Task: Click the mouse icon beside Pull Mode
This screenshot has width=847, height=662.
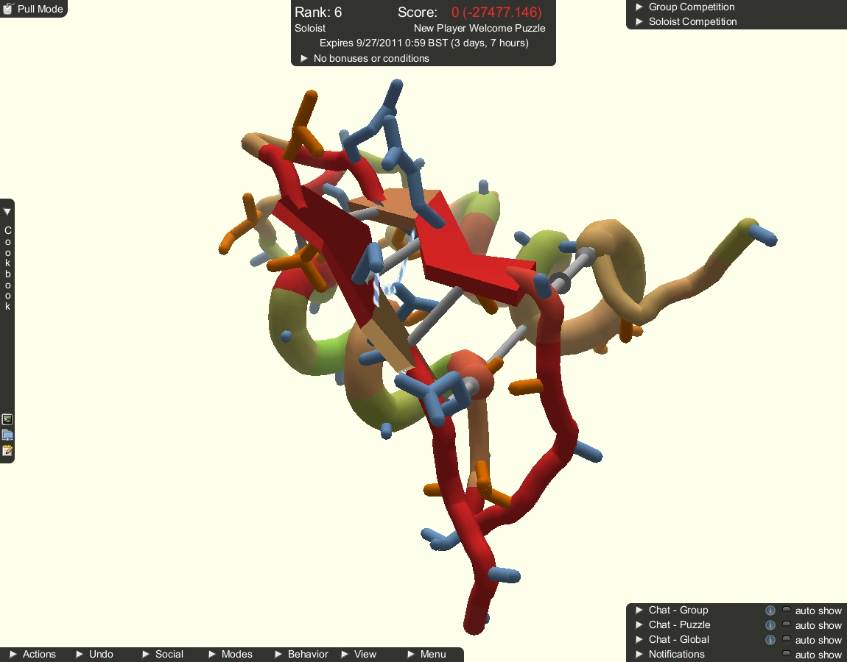Action: coord(8,9)
